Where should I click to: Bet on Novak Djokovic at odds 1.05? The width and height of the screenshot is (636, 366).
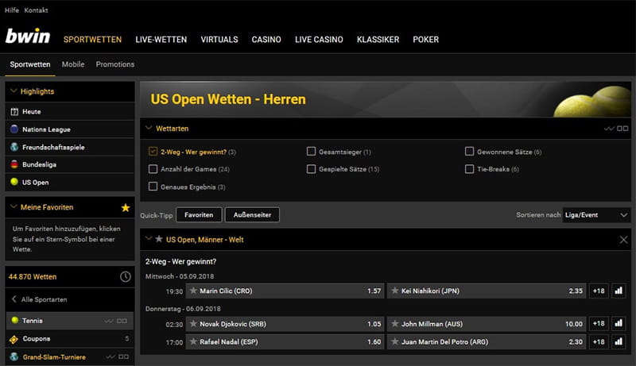[x=285, y=324]
